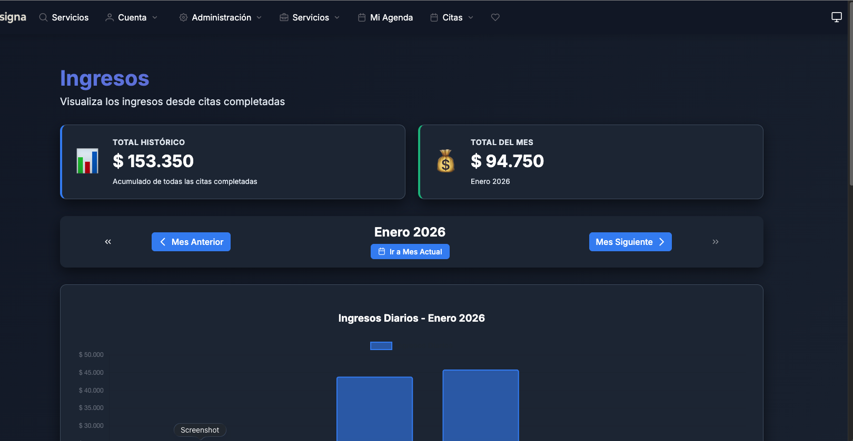
Task: Click Ir a Mes Actual button
Action: (410, 252)
